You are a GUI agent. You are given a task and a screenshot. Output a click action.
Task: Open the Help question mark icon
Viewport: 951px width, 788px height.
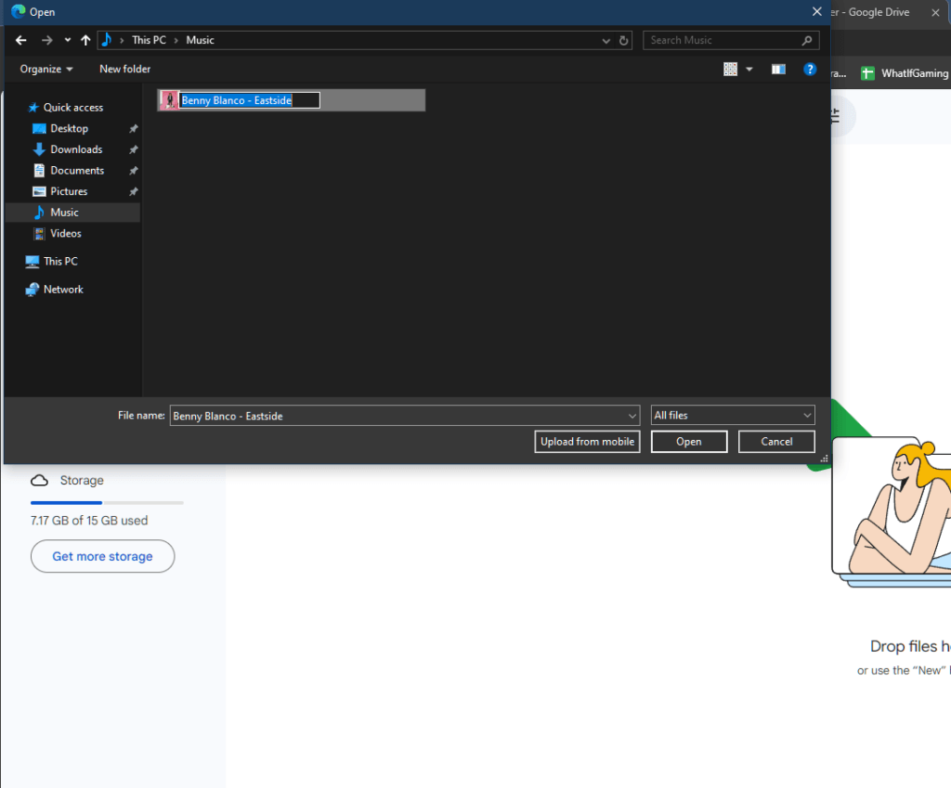810,69
